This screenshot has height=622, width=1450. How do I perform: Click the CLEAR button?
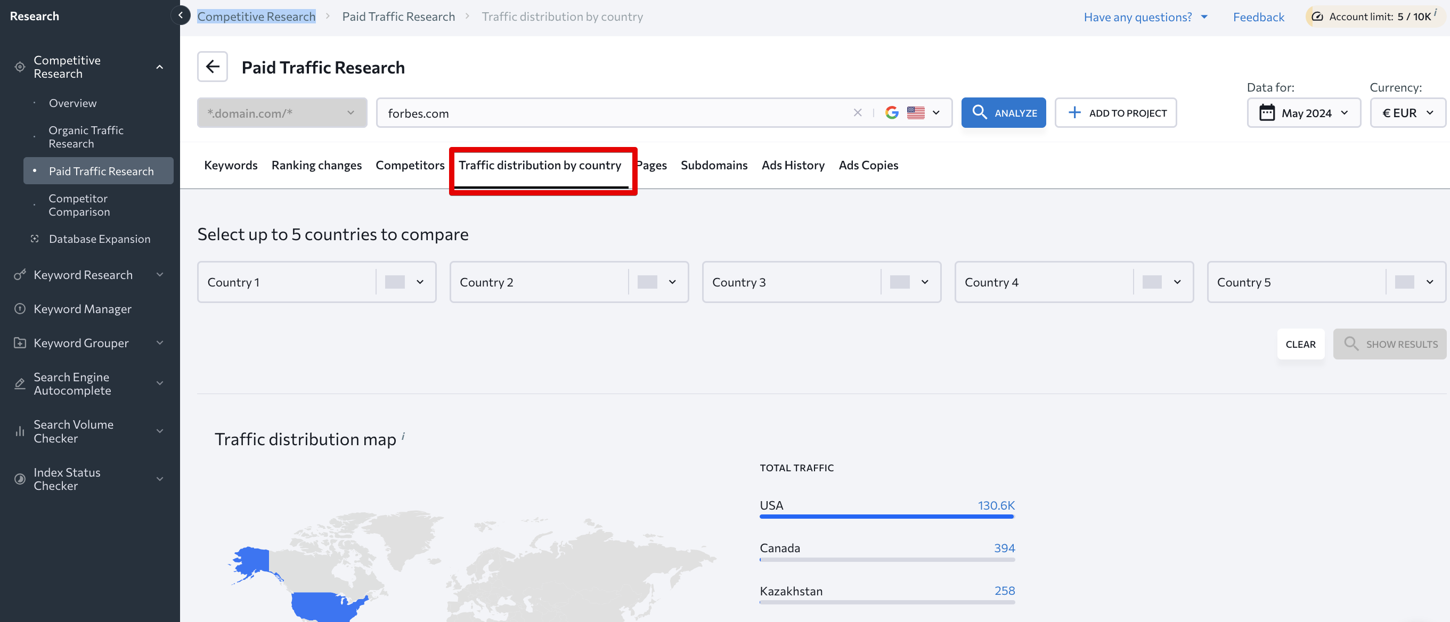[x=1300, y=344]
